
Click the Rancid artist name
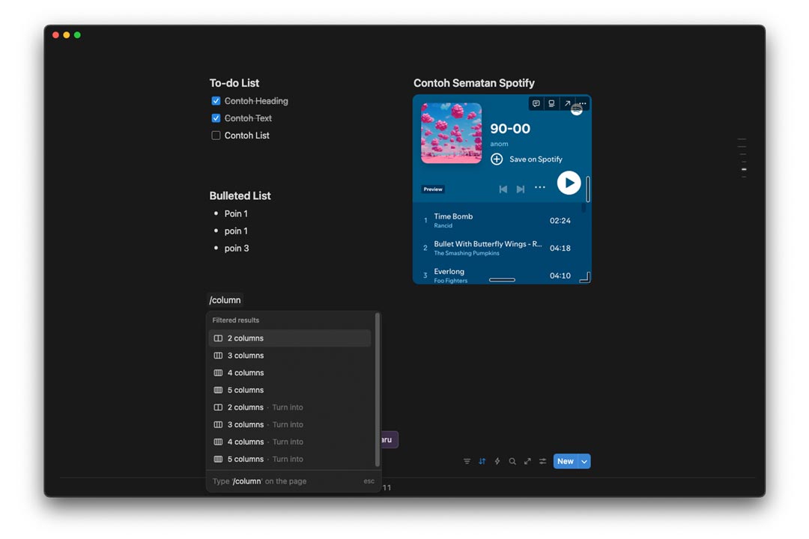coord(443,226)
